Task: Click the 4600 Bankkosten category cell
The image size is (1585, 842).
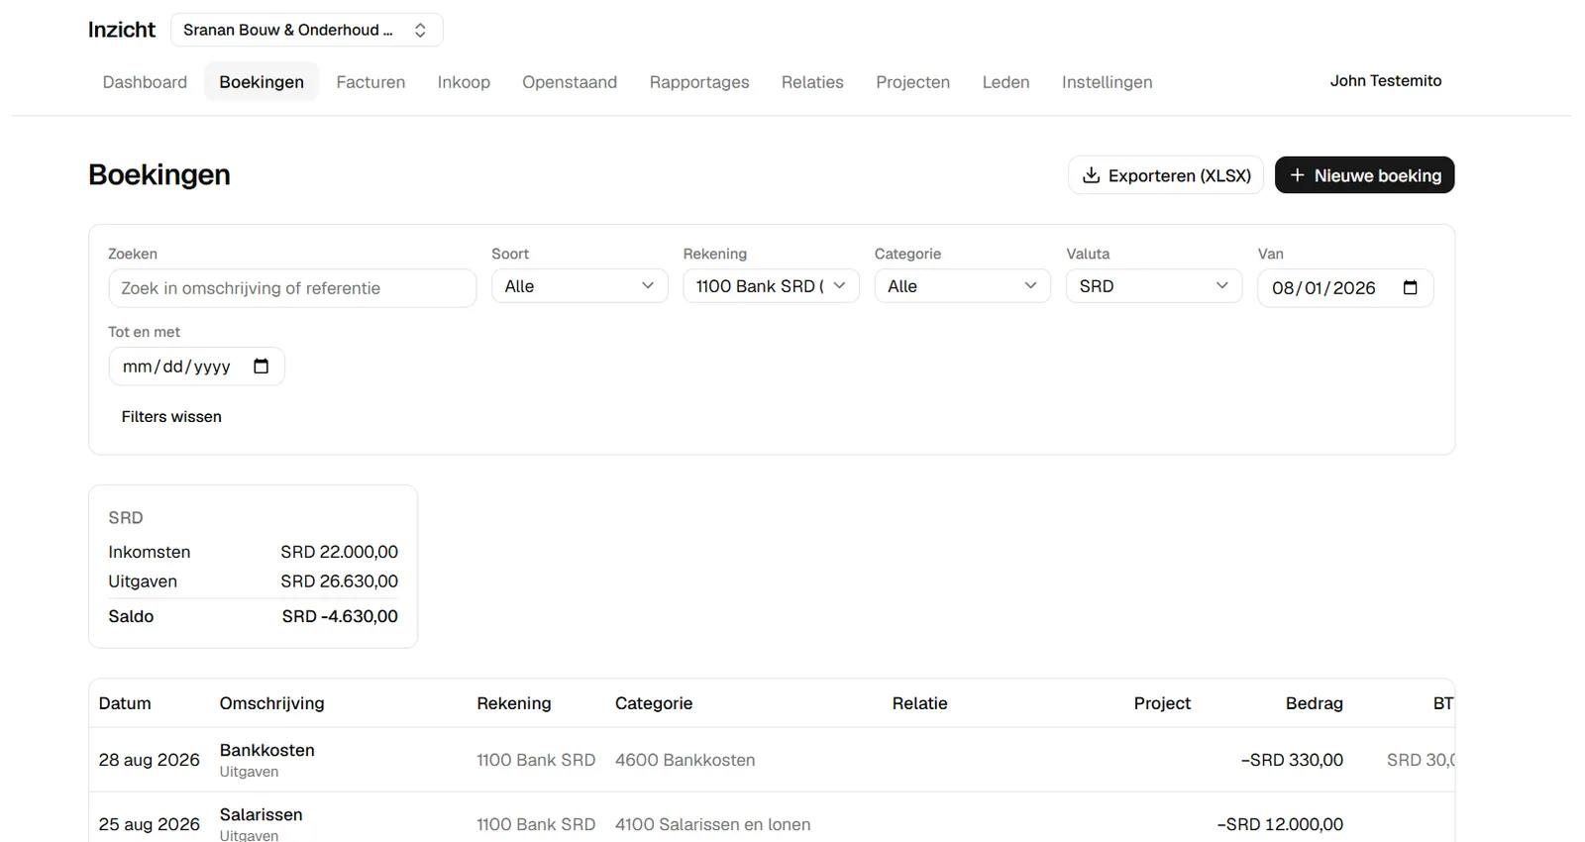Action: pyautogui.click(x=685, y=760)
